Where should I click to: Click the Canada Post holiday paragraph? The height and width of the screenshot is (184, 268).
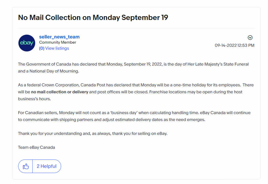136,92
